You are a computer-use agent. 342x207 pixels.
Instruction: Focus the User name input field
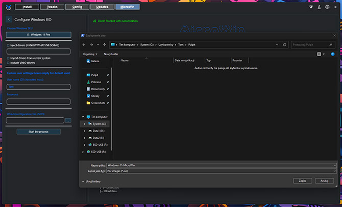point(39,87)
